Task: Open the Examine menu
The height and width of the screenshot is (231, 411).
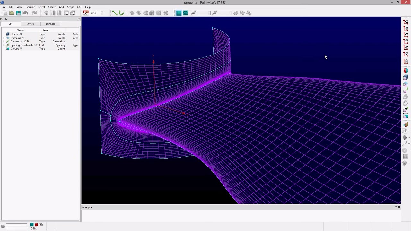Action: click(x=30, y=7)
